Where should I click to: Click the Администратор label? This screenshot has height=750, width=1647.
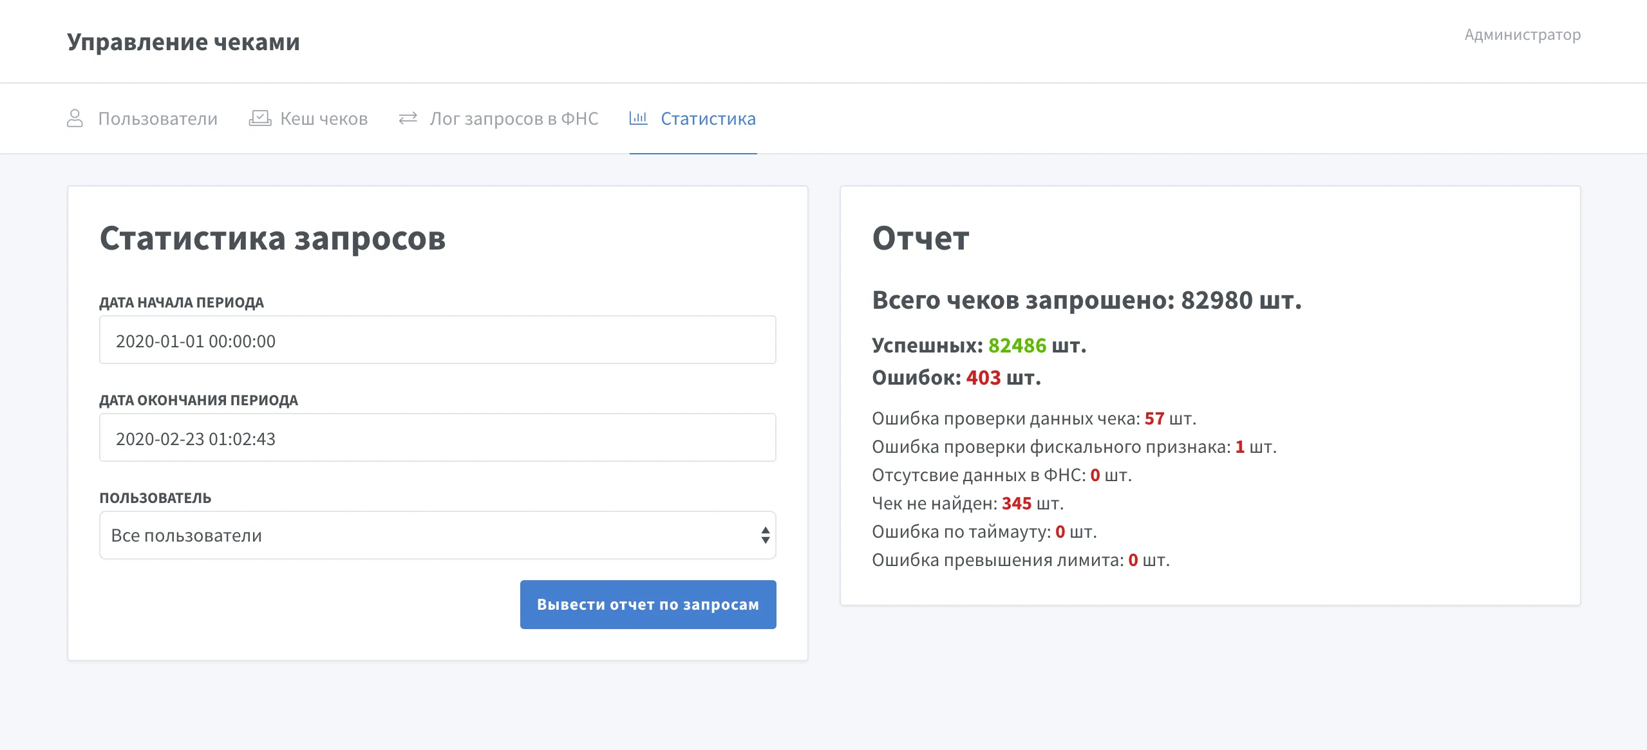coord(1522,34)
